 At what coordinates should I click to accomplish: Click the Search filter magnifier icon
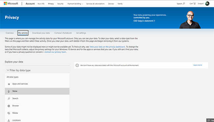click(9, 99)
